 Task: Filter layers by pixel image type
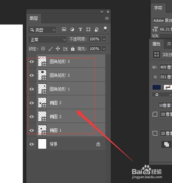(x=64, y=29)
